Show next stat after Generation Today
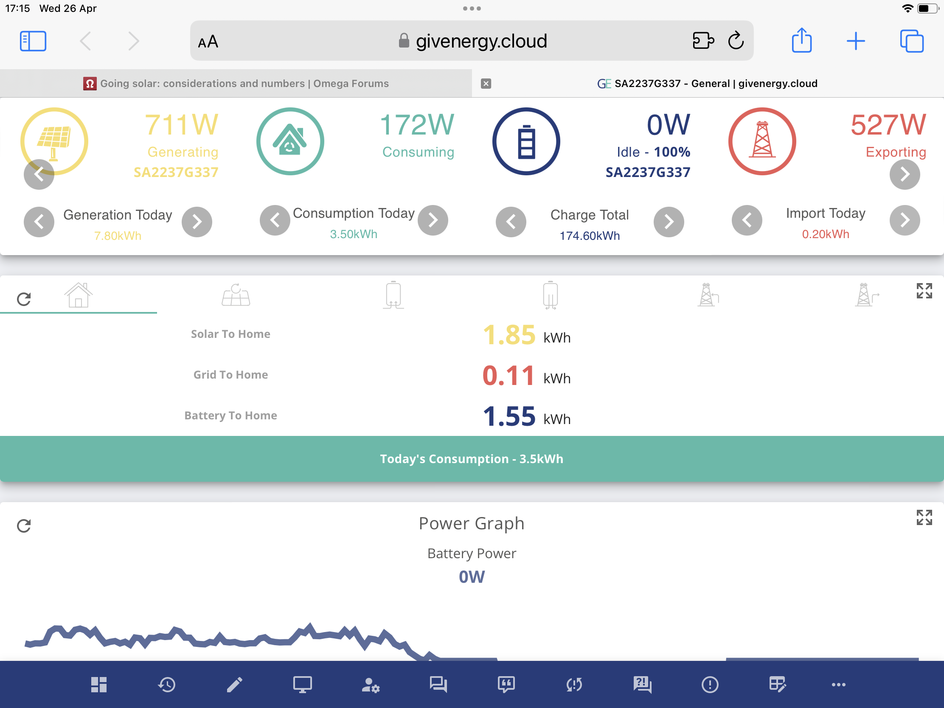 click(197, 222)
